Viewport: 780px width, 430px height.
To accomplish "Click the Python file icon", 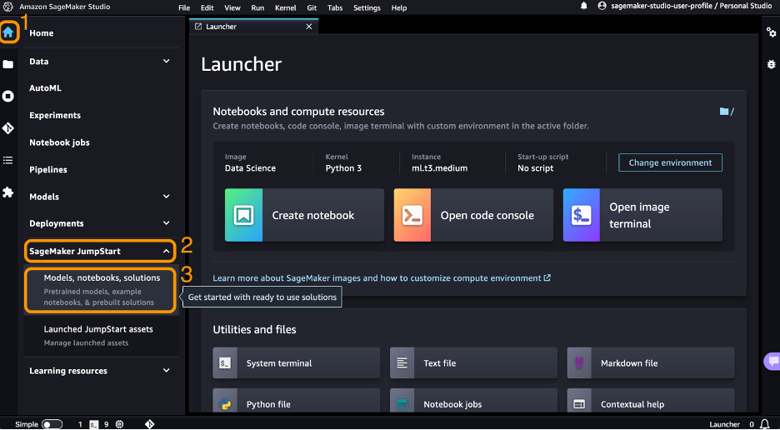I will tap(225, 403).
